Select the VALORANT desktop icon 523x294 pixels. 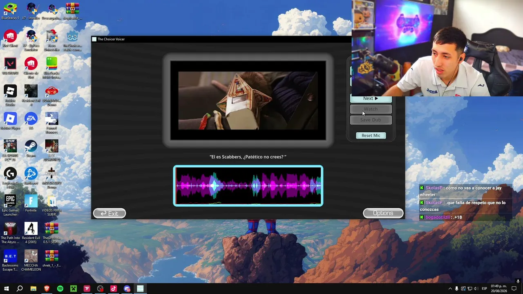click(x=10, y=66)
